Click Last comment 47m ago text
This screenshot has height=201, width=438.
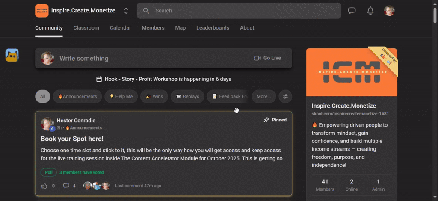click(138, 186)
